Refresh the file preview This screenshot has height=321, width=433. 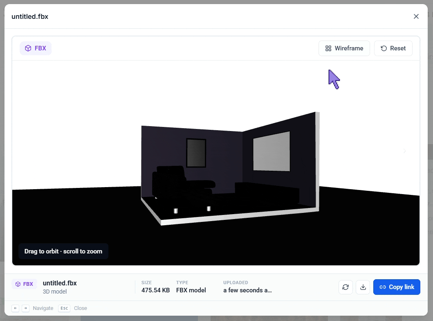(x=346, y=287)
